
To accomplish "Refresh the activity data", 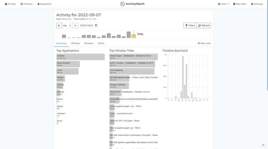I will (204, 25).
